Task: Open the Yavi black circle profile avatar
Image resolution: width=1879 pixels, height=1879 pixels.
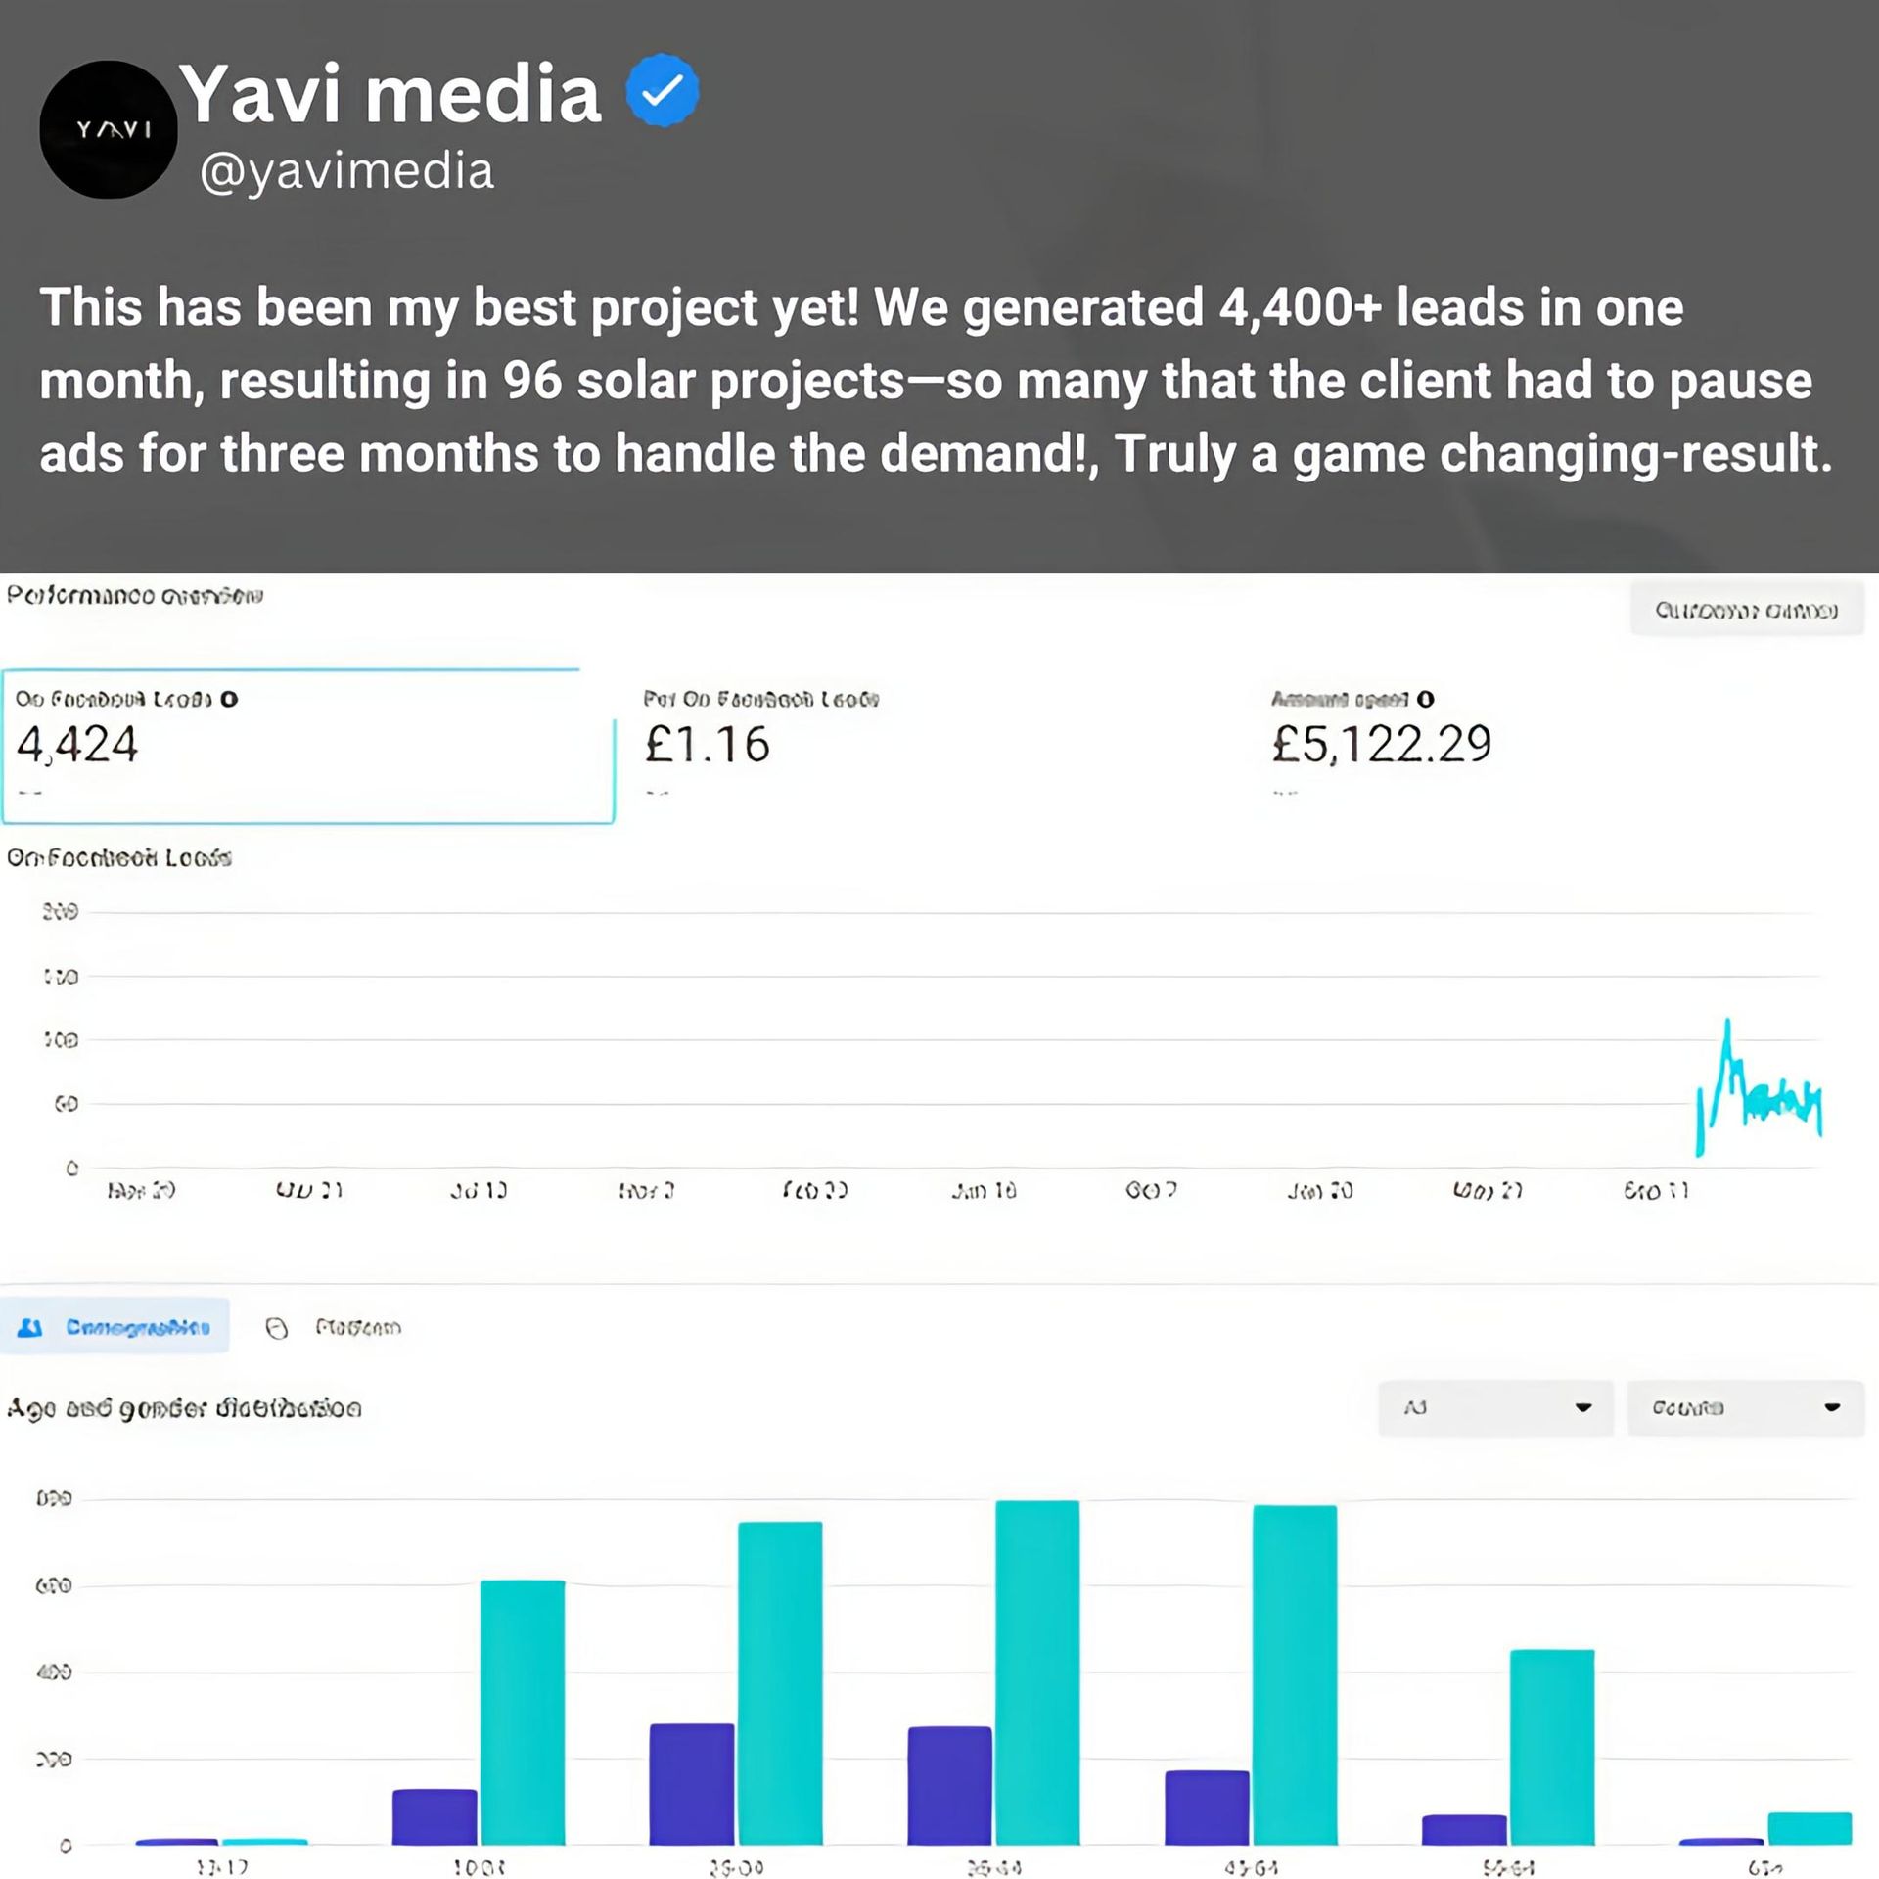Action: click(109, 130)
